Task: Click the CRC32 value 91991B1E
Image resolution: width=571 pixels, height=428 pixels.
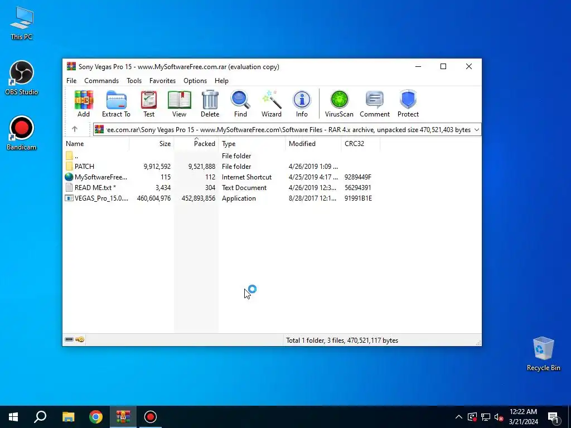Action: (359, 198)
